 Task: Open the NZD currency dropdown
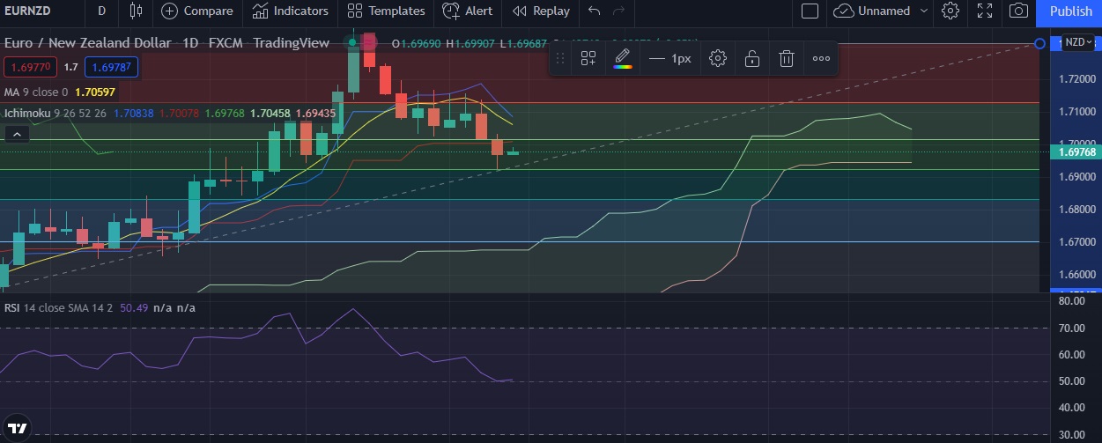(x=1079, y=42)
